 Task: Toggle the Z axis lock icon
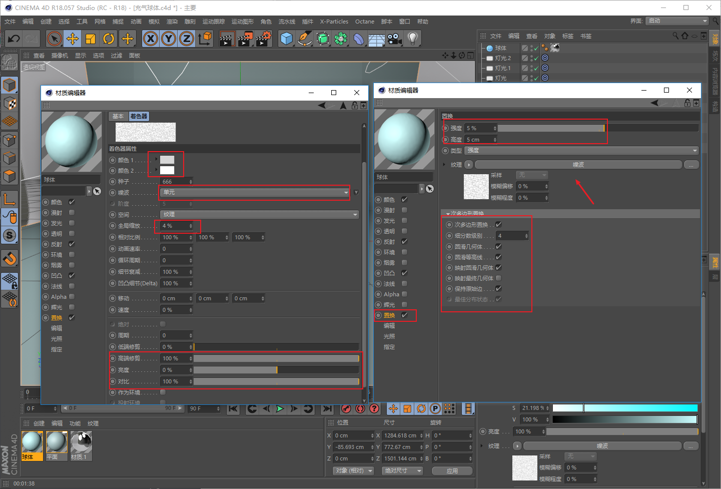[x=187, y=39]
